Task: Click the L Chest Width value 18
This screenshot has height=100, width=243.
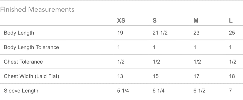Action: click(x=232, y=76)
